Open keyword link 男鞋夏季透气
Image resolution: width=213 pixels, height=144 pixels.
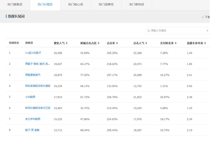click(x=33, y=75)
